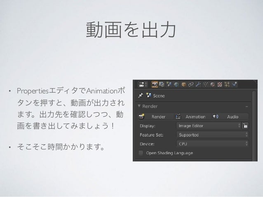Open the Feature Set Supported dropdown
Screen dimensions: 263x197
[213, 135]
